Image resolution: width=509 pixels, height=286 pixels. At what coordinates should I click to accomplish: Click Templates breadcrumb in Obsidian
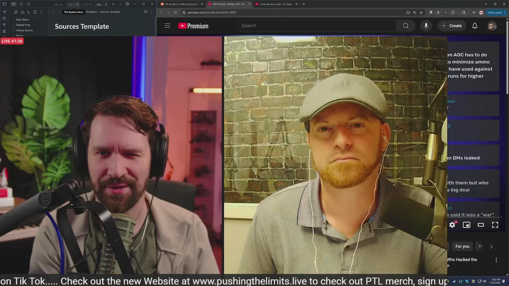91,12
